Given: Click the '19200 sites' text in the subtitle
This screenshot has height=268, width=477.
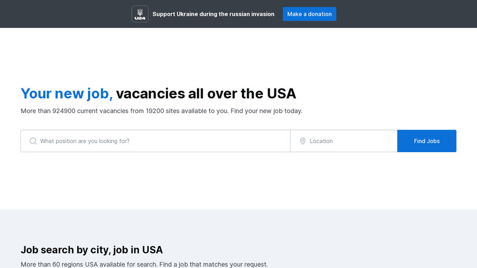Looking at the screenshot, I should pos(162,111).
